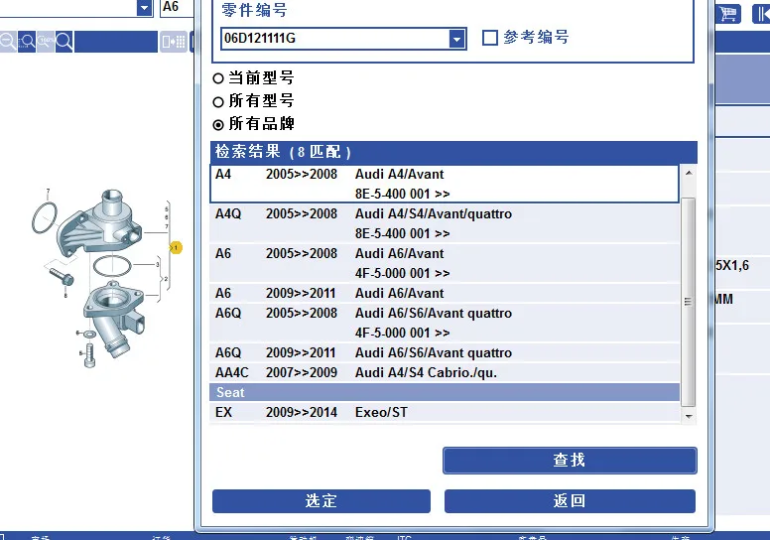770x540 pixels.
Task: Click the jump-to-first arrow icon
Action: tap(762, 13)
